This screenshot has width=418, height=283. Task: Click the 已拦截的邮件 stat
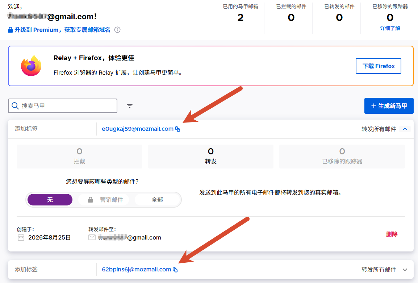pos(291,13)
